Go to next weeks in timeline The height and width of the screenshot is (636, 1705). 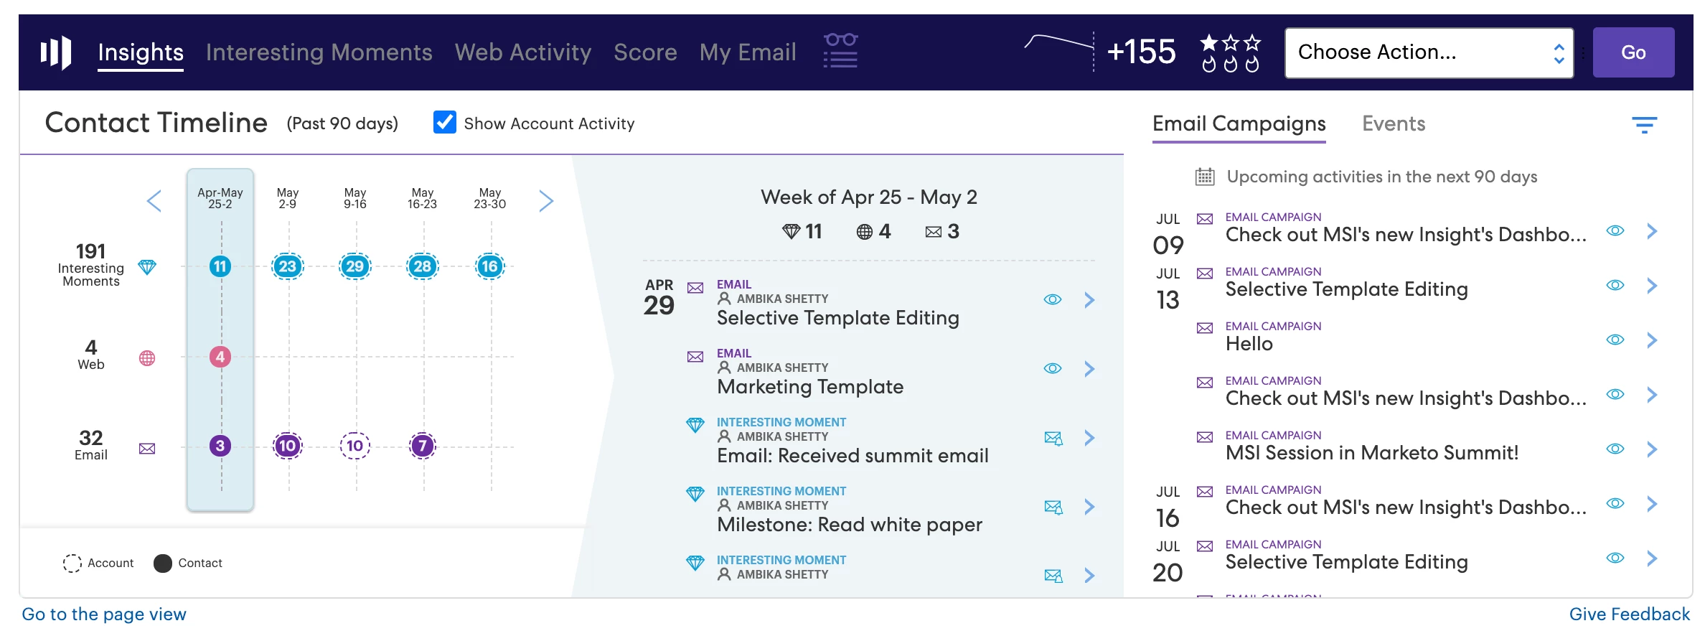546,201
